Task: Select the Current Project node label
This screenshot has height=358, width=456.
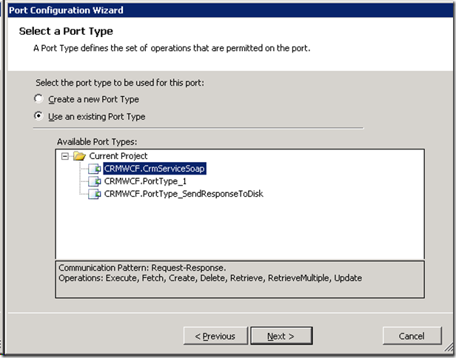Action: click(118, 156)
